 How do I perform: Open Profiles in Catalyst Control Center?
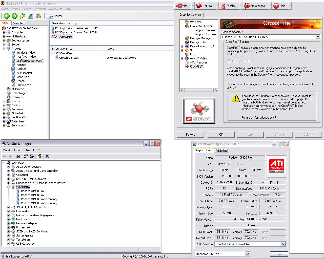click(x=229, y=6)
